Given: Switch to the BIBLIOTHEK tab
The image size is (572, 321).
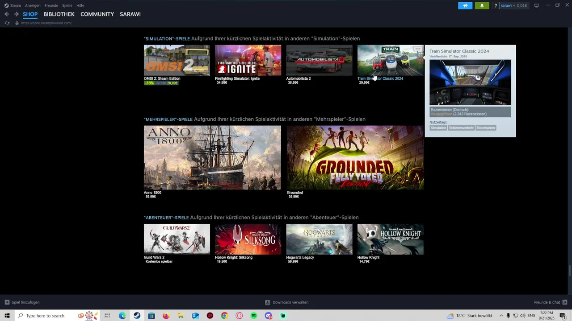Looking at the screenshot, I should (59, 14).
